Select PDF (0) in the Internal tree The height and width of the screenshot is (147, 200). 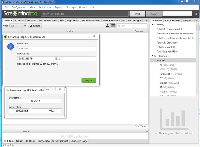coord(167,87)
